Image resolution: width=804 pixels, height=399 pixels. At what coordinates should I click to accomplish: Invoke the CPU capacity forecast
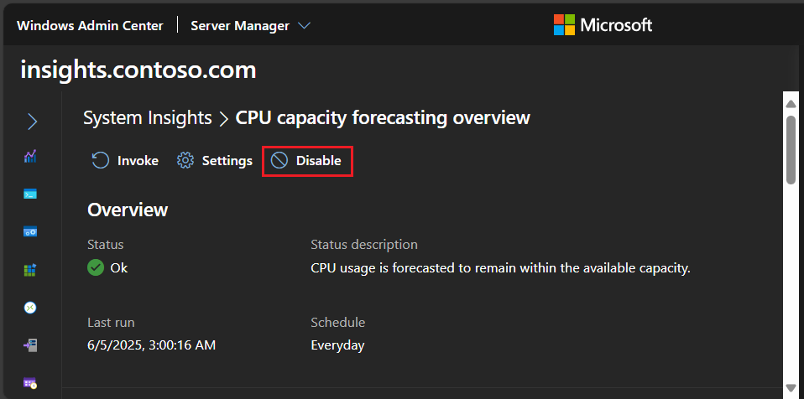[x=125, y=161]
